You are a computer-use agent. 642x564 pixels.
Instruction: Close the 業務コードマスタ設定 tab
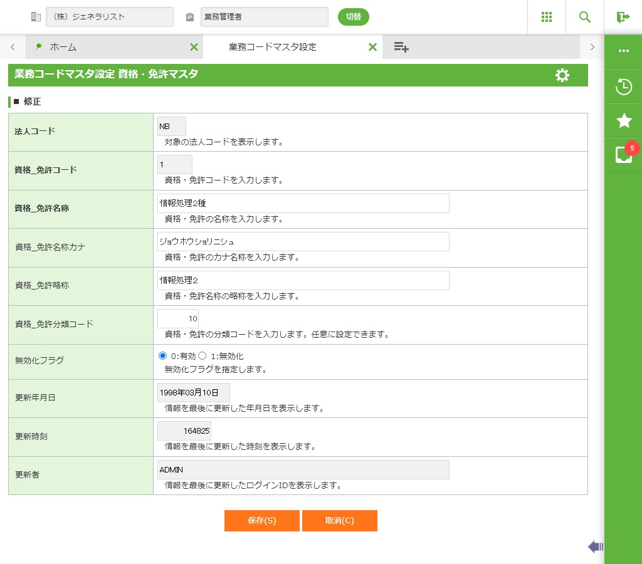coord(372,47)
